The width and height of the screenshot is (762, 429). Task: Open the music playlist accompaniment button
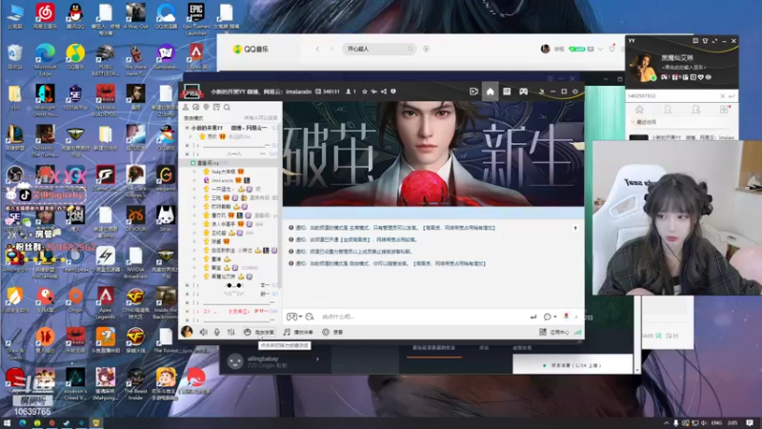(x=298, y=332)
